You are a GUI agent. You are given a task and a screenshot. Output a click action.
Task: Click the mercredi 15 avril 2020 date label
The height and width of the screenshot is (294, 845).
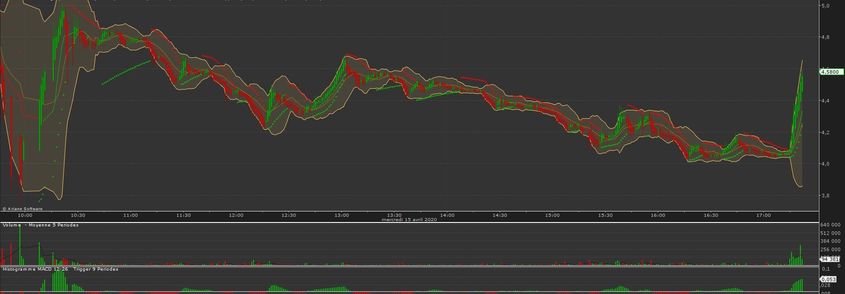409,219
